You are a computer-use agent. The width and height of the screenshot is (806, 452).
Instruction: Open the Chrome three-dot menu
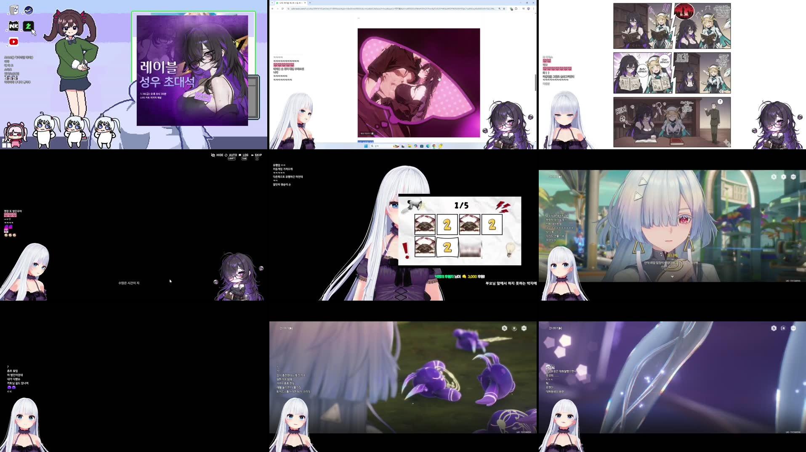click(x=534, y=9)
